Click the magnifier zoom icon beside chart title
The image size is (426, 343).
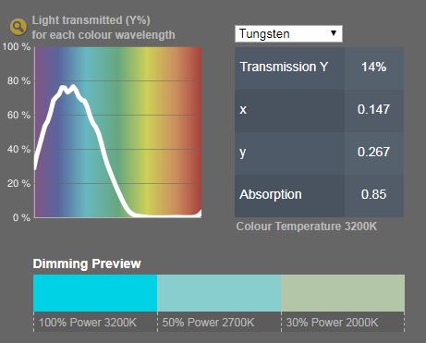[x=18, y=27]
